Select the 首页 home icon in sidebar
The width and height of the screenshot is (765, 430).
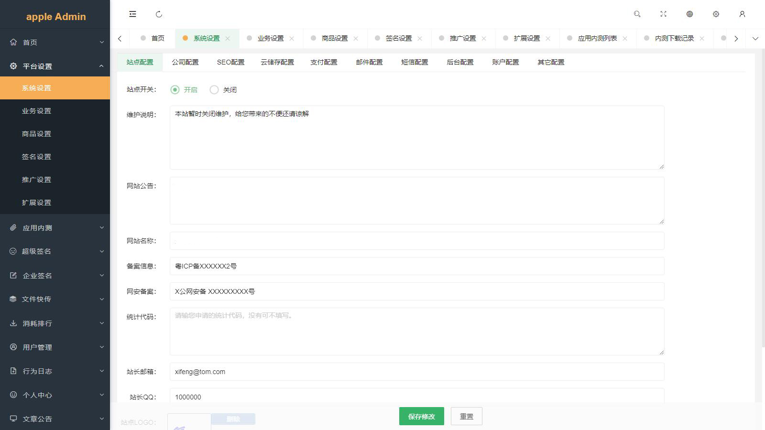[14, 42]
